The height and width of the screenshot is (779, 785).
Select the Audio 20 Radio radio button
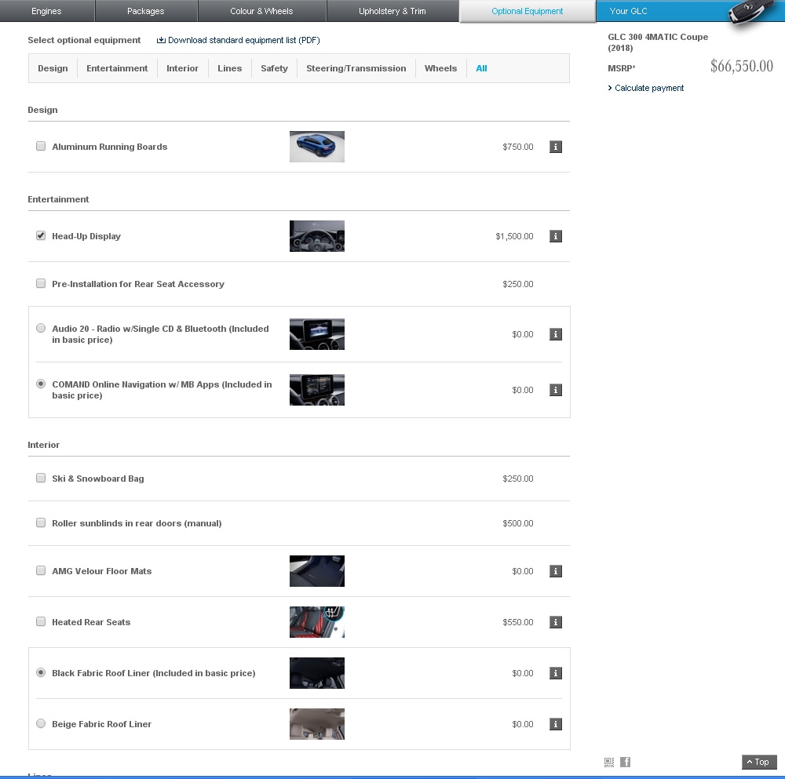pos(41,328)
